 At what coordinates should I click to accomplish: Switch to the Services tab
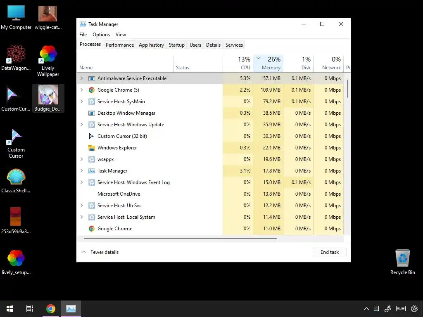(234, 45)
